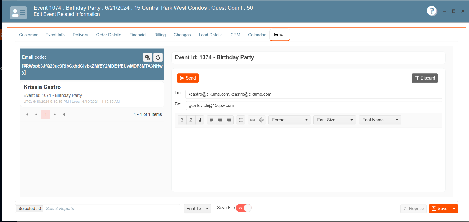Click into the email body text area
Screen dimensions: 469x222
click(309, 158)
